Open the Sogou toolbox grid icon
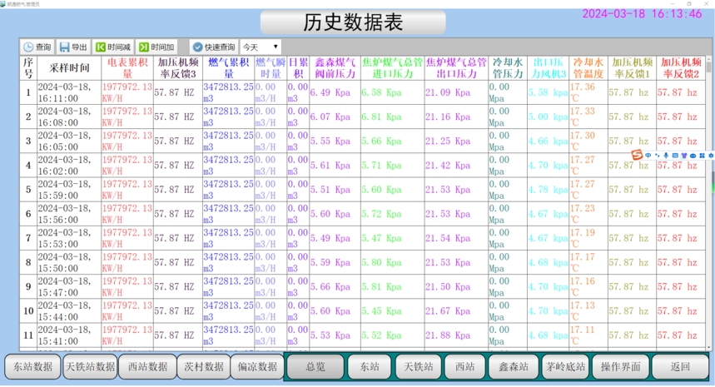The width and height of the screenshot is (715, 387). [x=702, y=155]
